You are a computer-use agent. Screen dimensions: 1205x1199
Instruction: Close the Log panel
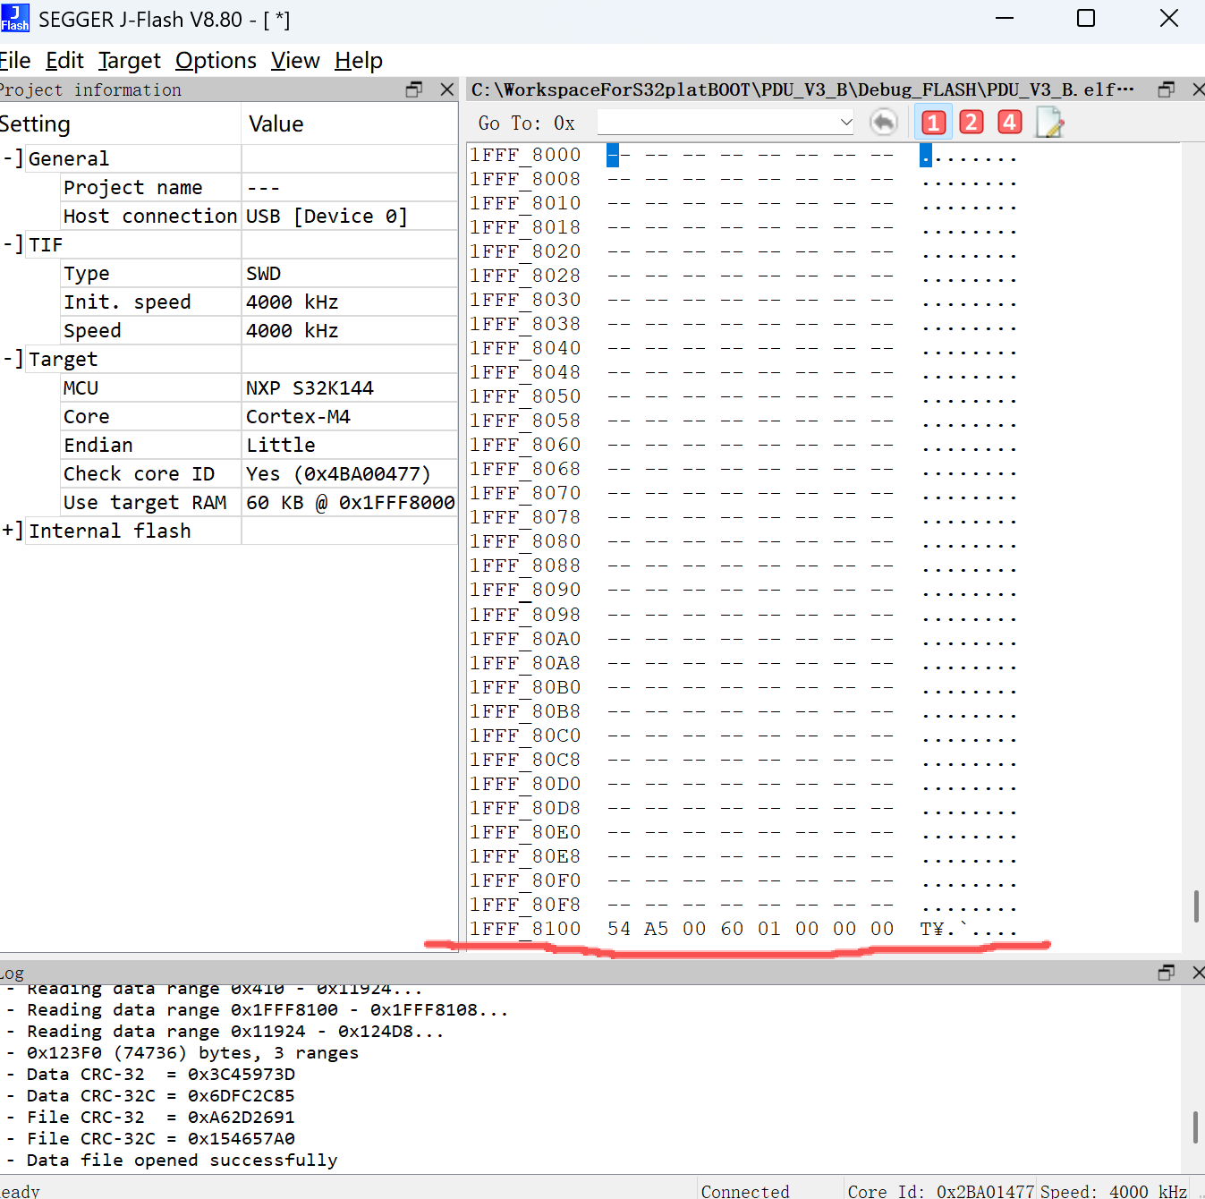(1198, 973)
